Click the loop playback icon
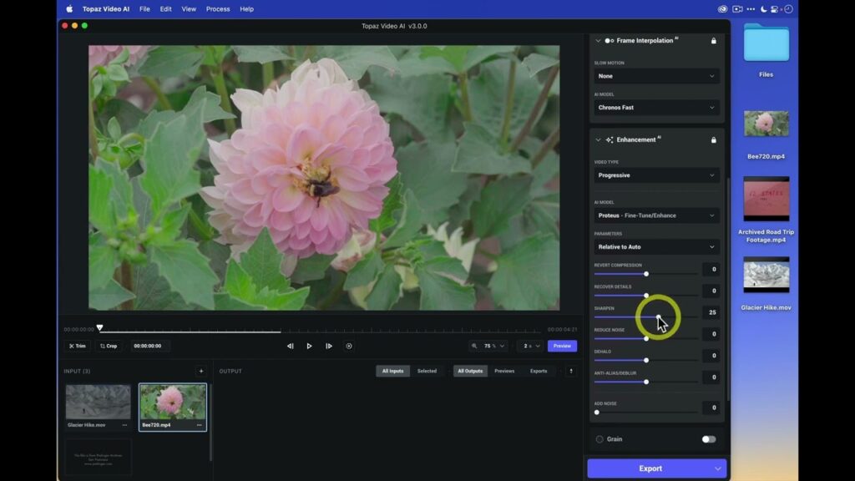This screenshot has height=481, width=855. click(x=349, y=346)
